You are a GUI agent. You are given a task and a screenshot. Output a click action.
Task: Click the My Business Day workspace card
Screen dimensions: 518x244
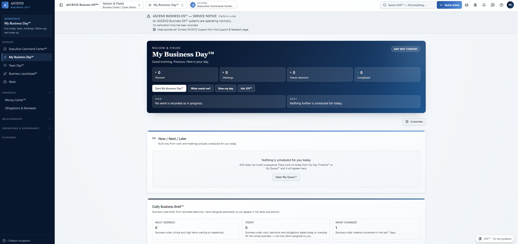point(27,26)
